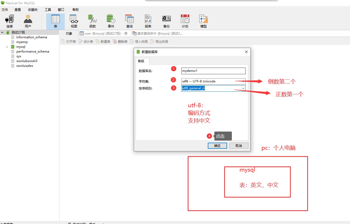350x224 pixels.
Task: Select the 视图 view toolbar icon
Action: click(74, 21)
